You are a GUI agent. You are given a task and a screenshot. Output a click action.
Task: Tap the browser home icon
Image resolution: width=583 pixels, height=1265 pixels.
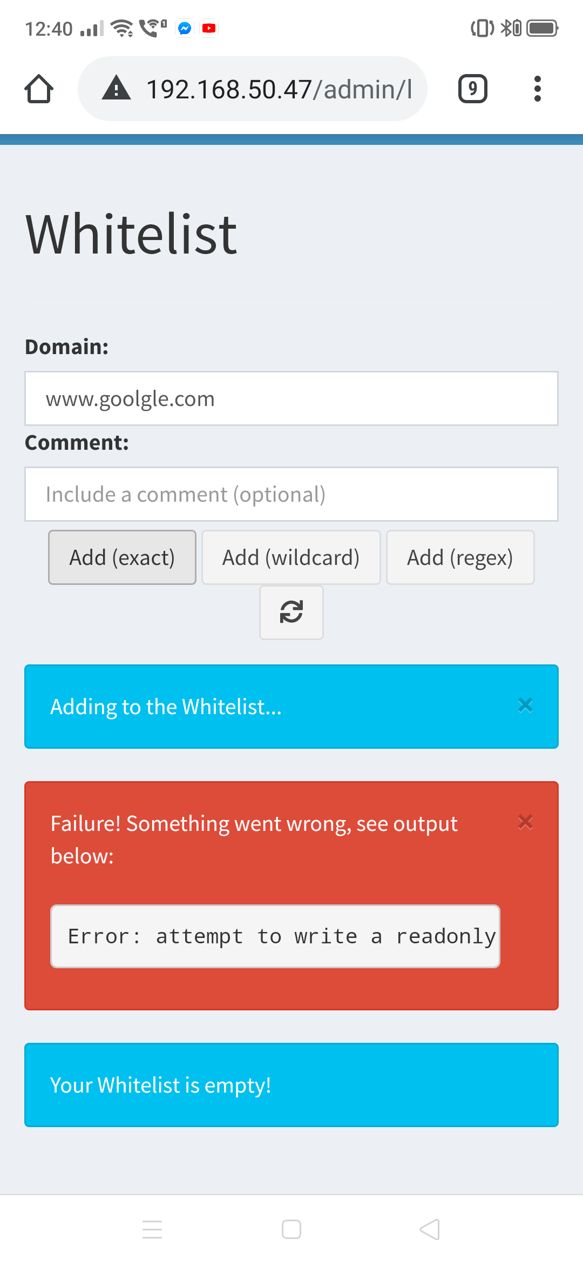click(x=39, y=89)
